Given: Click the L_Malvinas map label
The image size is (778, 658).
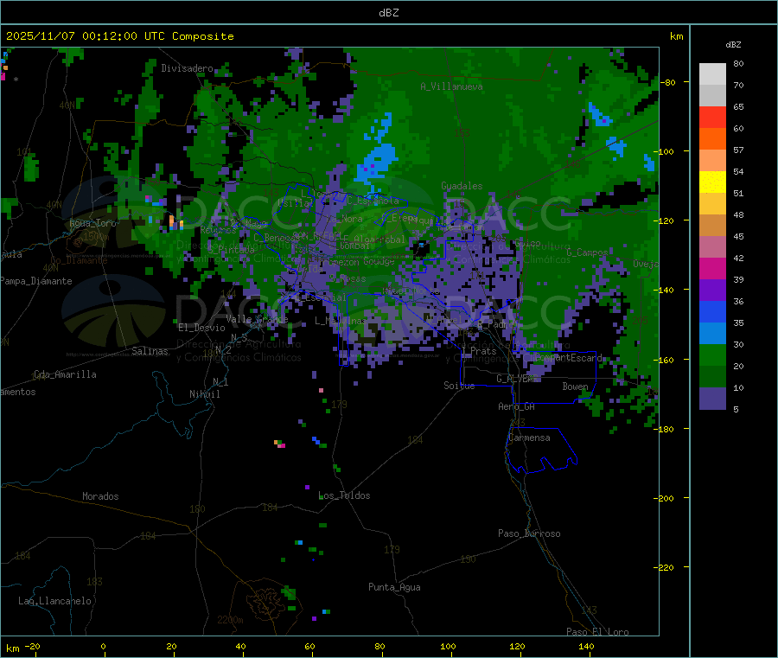Looking at the screenshot, I should click(x=341, y=321).
